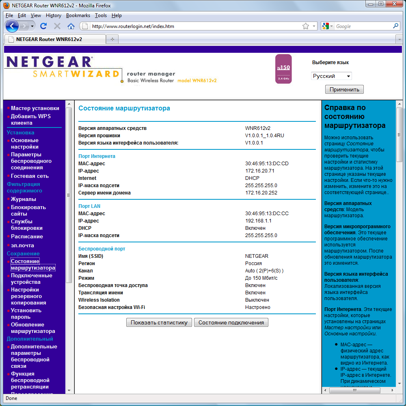Click the page favicon in the address bar

(x=84, y=26)
